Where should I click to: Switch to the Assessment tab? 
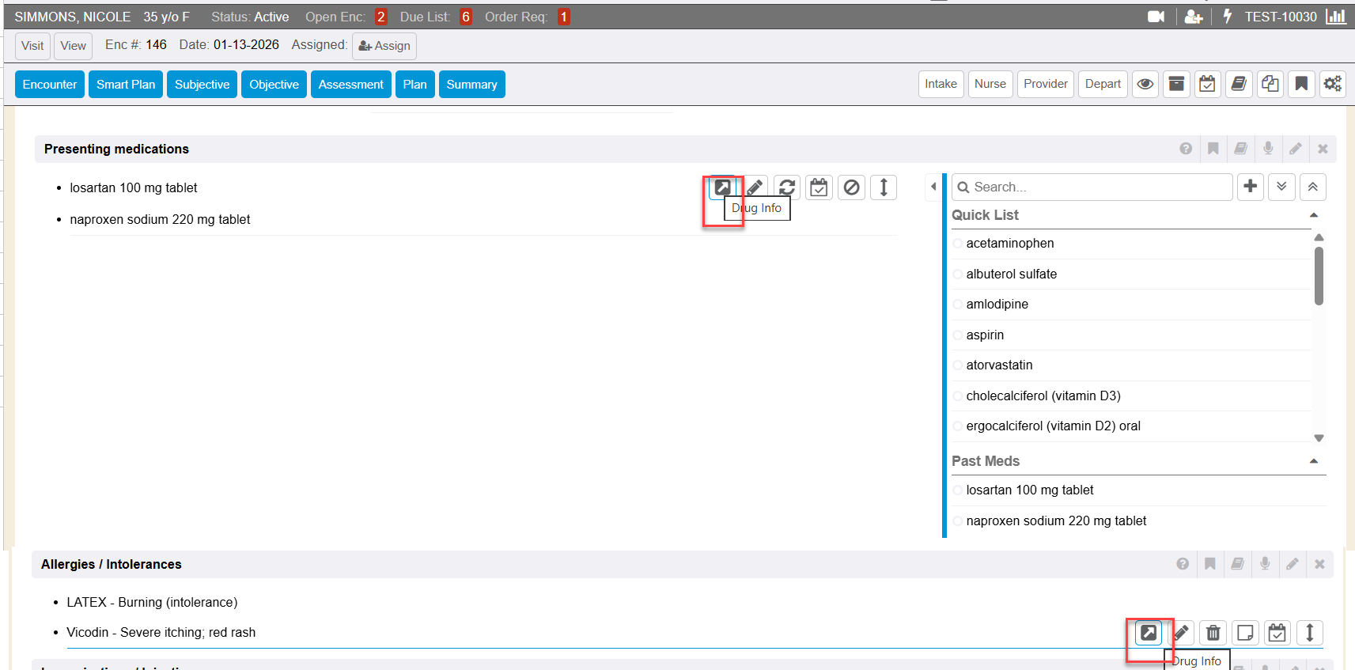(x=350, y=85)
